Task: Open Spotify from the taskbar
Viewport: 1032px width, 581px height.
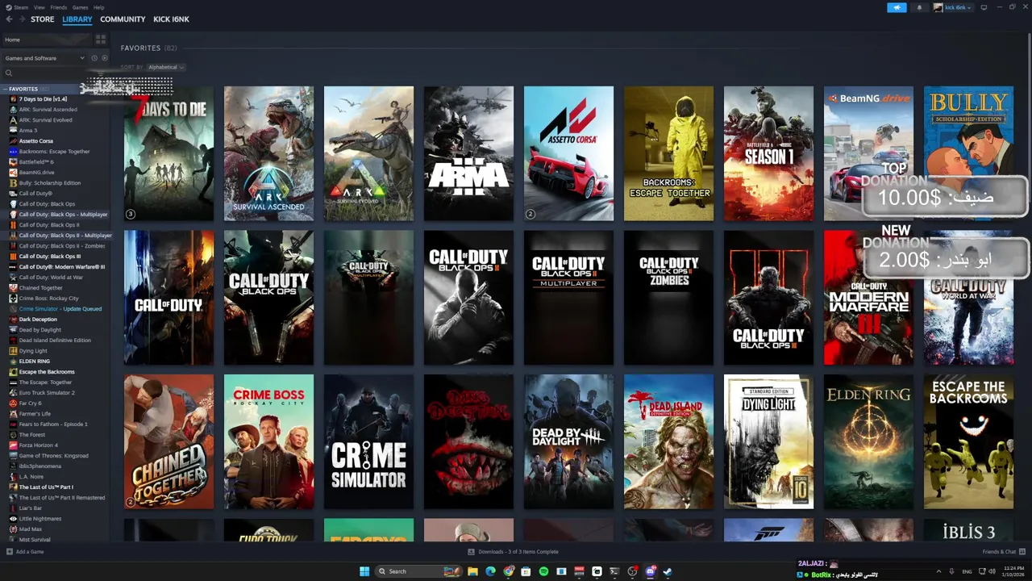Action: pyautogui.click(x=543, y=571)
